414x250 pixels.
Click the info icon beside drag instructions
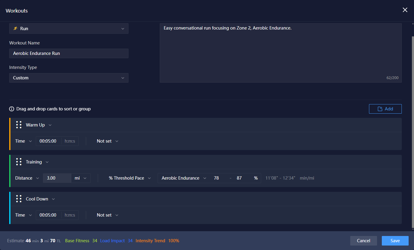click(x=12, y=109)
